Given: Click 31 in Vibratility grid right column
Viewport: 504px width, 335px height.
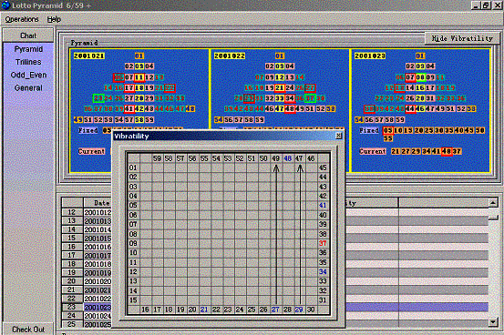Looking at the screenshot, I should click(x=323, y=300).
